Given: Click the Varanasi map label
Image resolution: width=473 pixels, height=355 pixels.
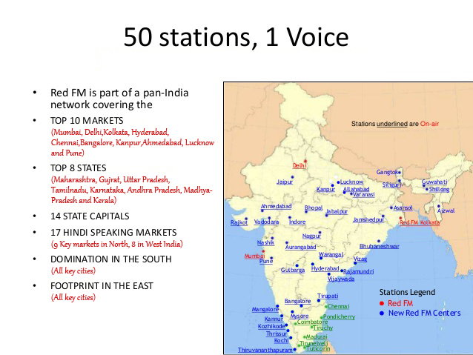Looking at the screenshot, I should click(363, 194).
